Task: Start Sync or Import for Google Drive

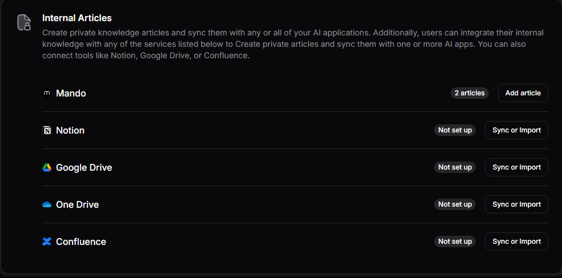Action: (516, 167)
